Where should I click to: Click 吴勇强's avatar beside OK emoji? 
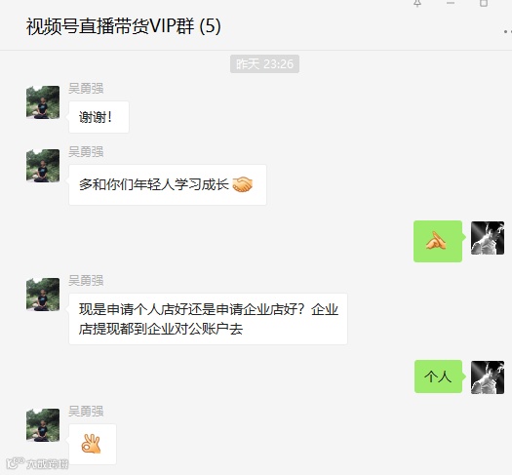tap(43, 424)
